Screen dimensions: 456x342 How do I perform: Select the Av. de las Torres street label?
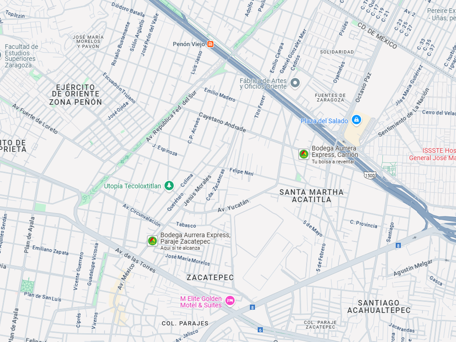[135, 260]
